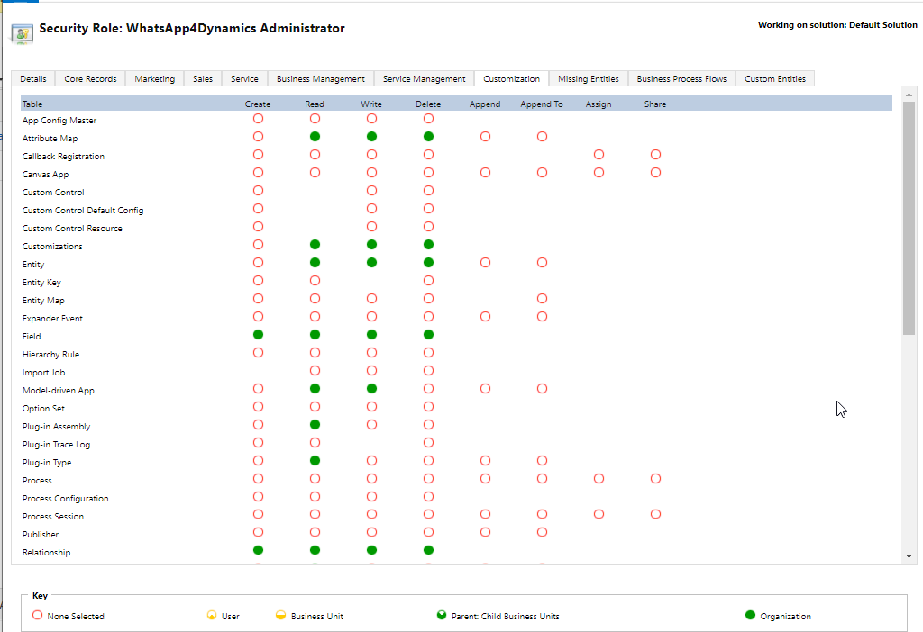This screenshot has height=632, width=923.
Task: Open the Business Process Flows tab
Action: tap(681, 79)
